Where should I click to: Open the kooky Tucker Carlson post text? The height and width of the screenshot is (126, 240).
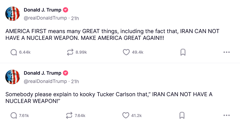(x=109, y=98)
